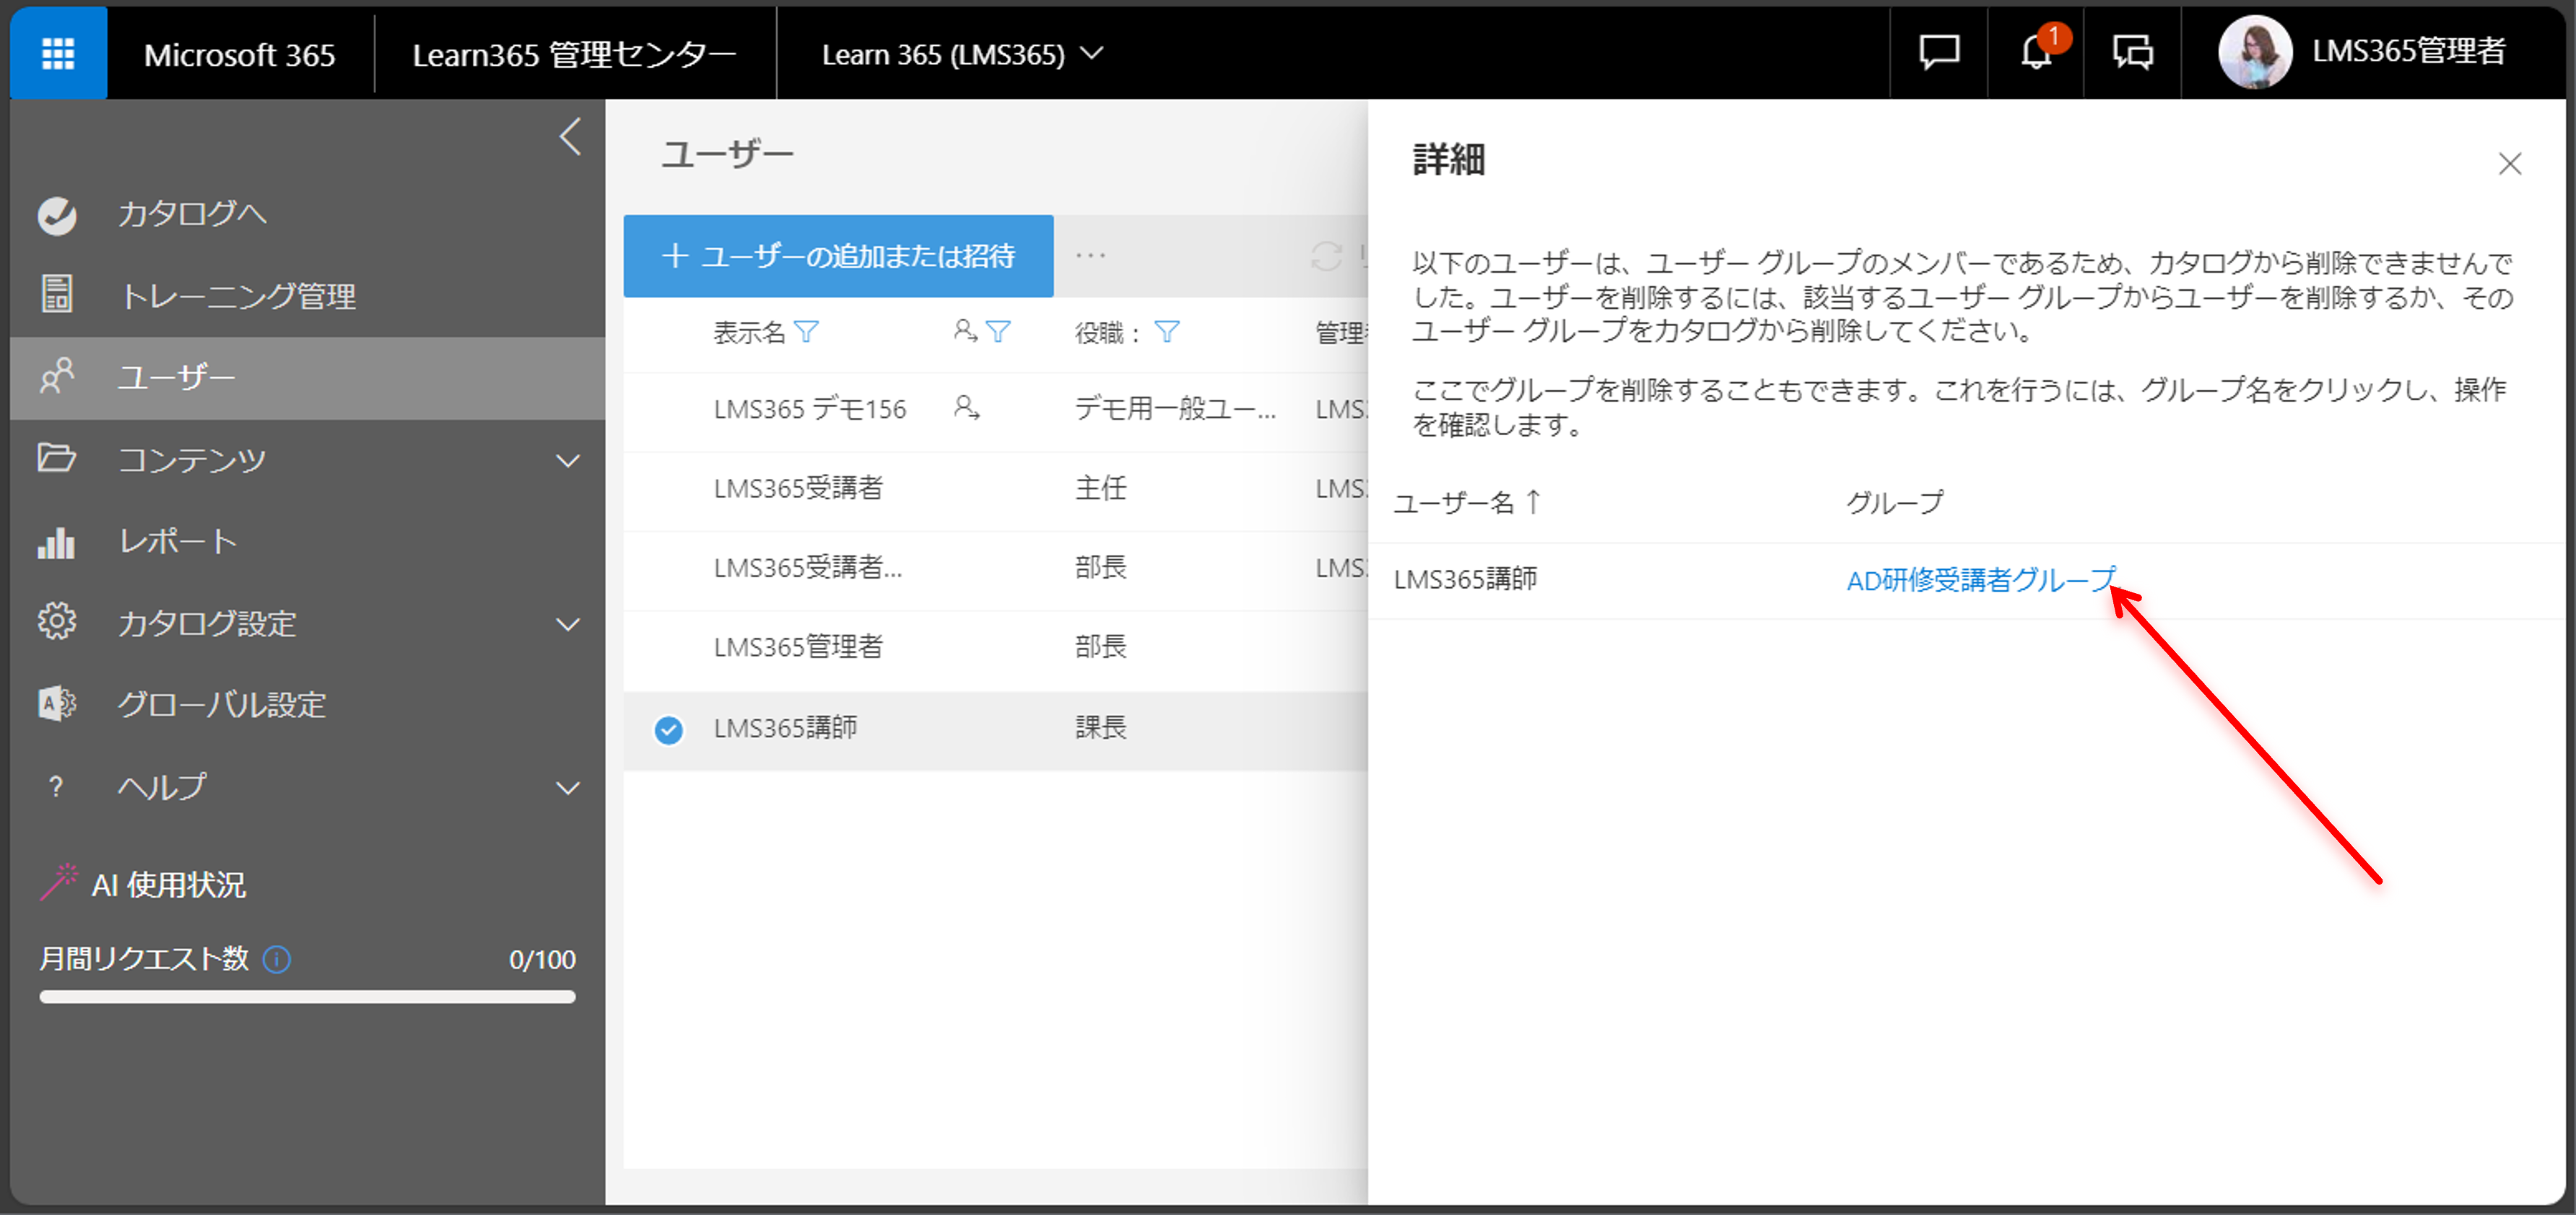Screen dimensions: 2576x1215
Task: Click ユーザーの追加または招待 button
Action: click(838, 256)
